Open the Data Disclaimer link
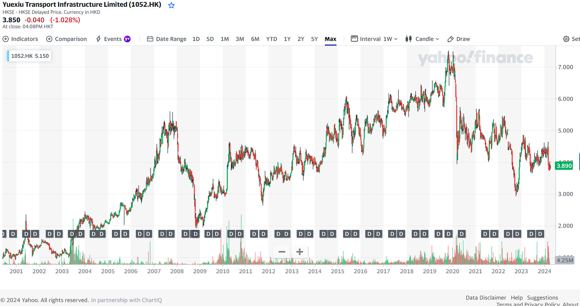The height and width of the screenshot is (306, 580). pyautogui.click(x=486, y=298)
